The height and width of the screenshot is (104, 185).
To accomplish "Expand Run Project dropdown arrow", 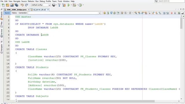I will [71, 5].
